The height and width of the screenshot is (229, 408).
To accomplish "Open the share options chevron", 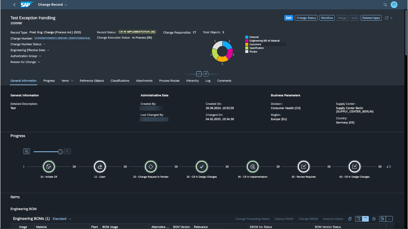I will coord(391,18).
